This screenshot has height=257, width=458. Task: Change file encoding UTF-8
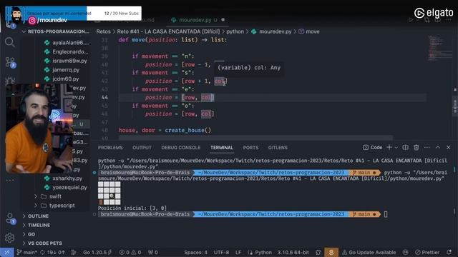point(221,252)
